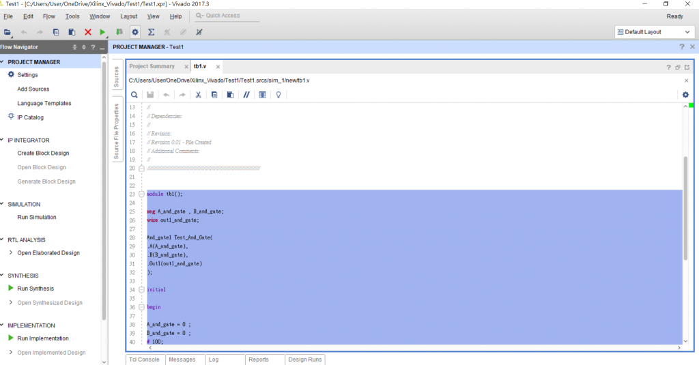Screen dimensions: 699x365
Task: Open the Tools menu
Action: 72,16
